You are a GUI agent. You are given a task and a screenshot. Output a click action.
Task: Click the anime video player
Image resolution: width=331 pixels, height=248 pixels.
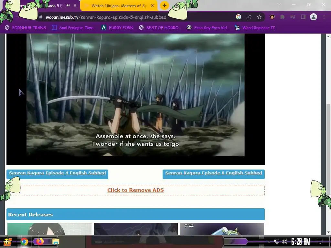point(135,99)
